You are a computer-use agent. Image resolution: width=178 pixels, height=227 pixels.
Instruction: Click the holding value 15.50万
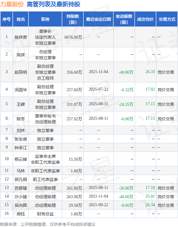pyautogui.click(x=75, y=159)
